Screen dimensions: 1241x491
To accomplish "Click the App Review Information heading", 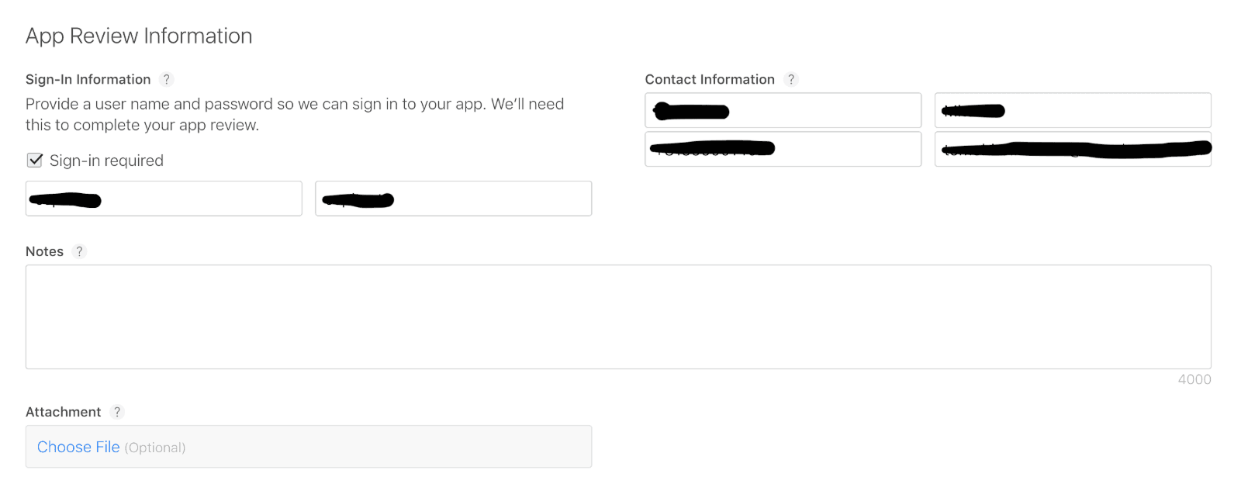I will (139, 36).
